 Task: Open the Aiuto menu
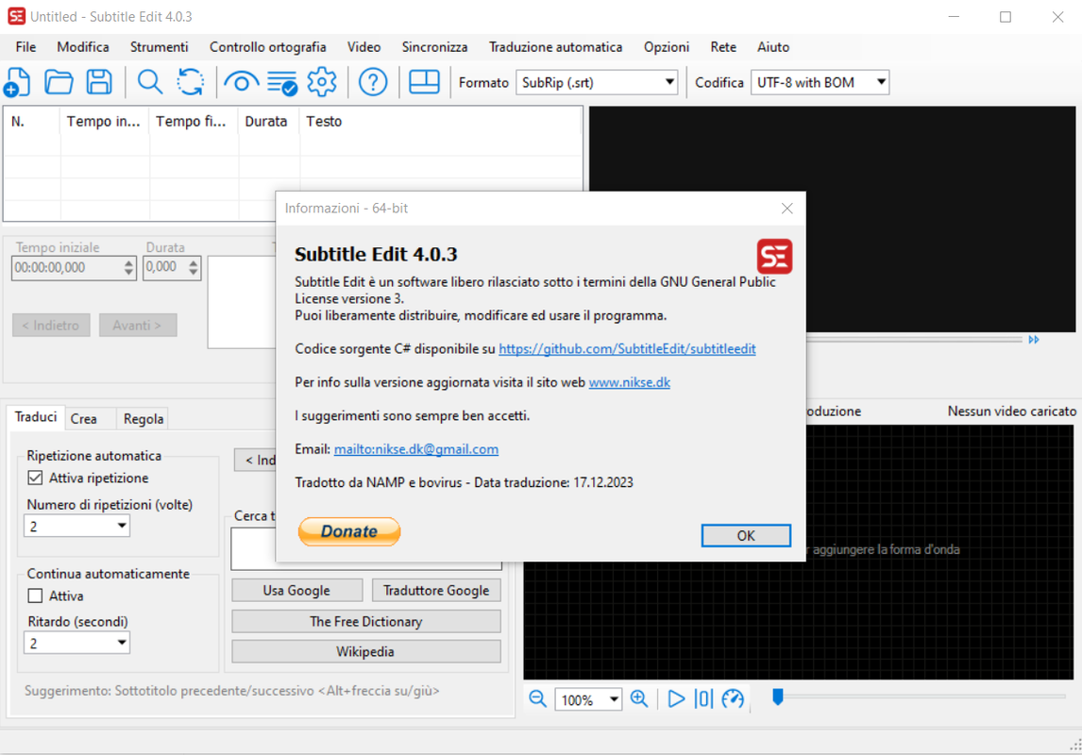tap(773, 47)
